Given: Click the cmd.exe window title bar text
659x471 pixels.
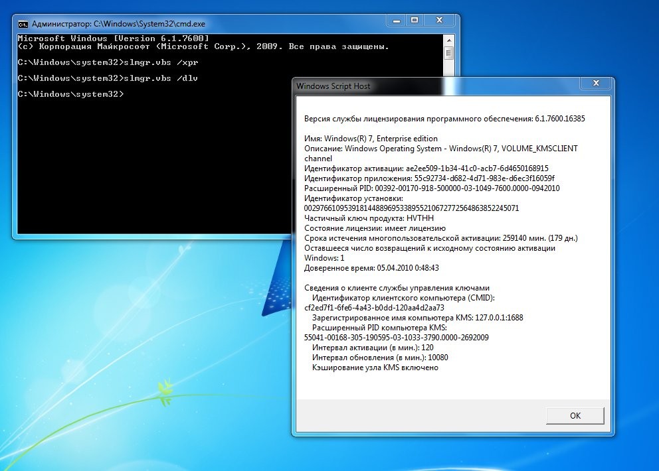Looking at the screenshot, I should point(118,24).
